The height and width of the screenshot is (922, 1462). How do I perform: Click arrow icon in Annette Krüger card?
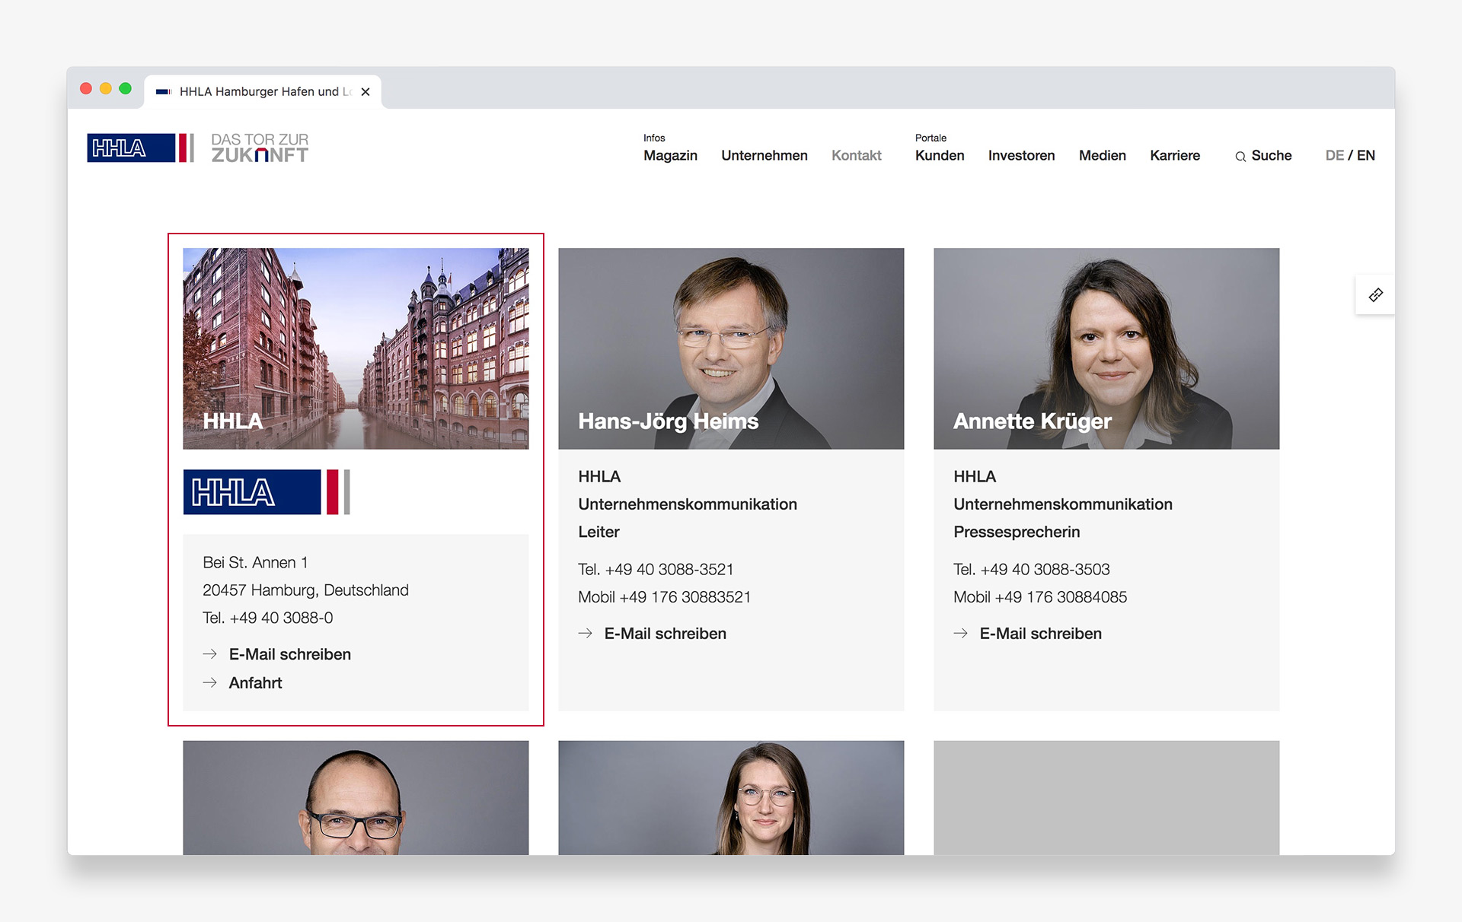pyautogui.click(x=961, y=634)
